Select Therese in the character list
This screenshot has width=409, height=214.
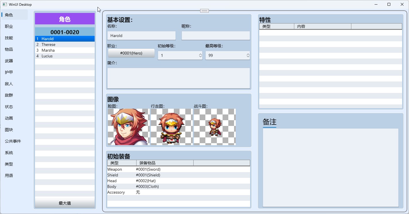65,44
